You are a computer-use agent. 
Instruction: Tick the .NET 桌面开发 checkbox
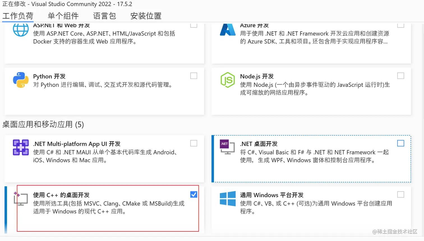tap(401, 143)
